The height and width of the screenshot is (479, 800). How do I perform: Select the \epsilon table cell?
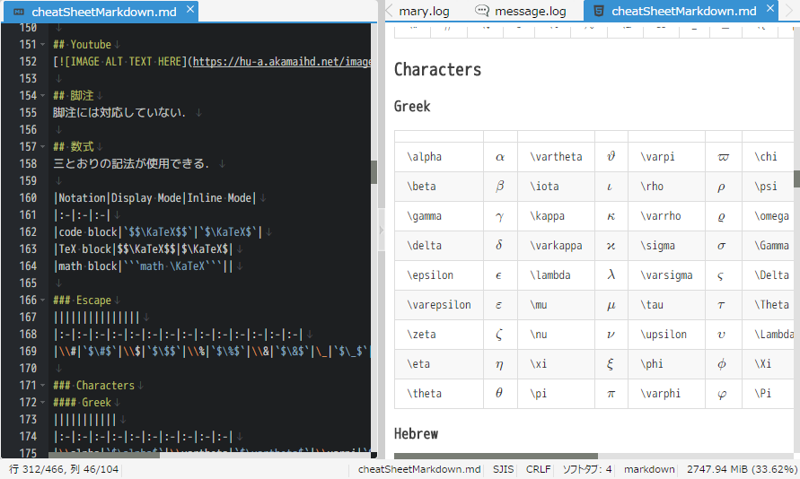[x=439, y=275]
